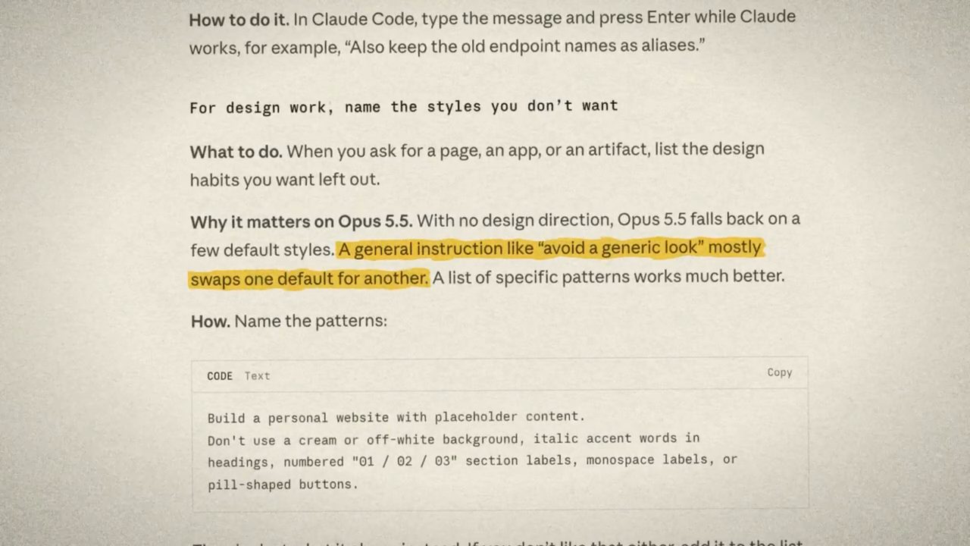Click the bold "What to do." label
The width and height of the screenshot is (970, 546).
pos(236,152)
